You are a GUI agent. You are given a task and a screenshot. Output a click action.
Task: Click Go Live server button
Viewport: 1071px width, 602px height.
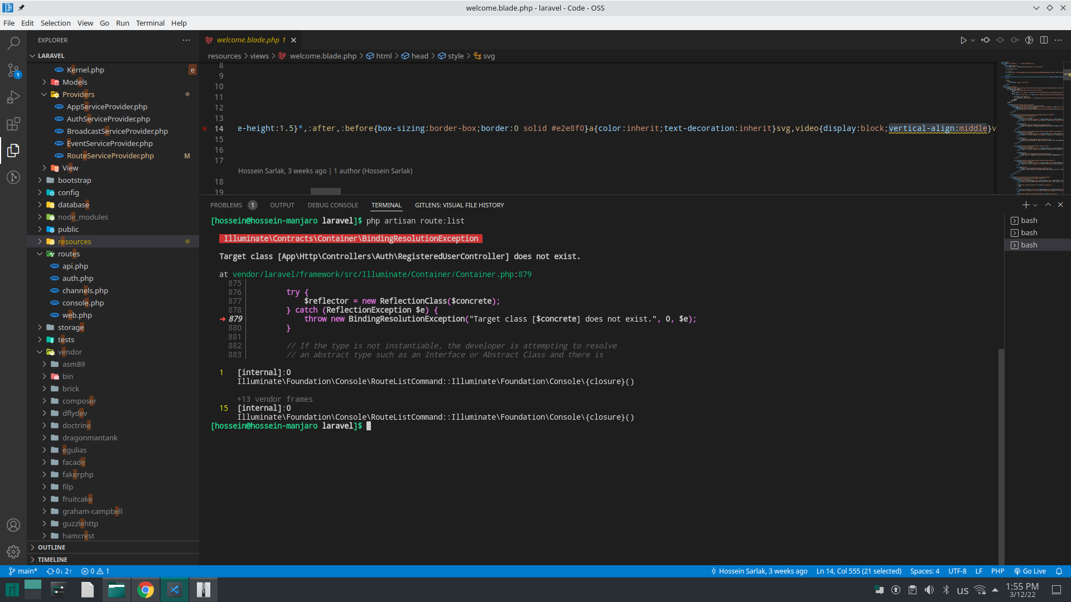(1030, 571)
